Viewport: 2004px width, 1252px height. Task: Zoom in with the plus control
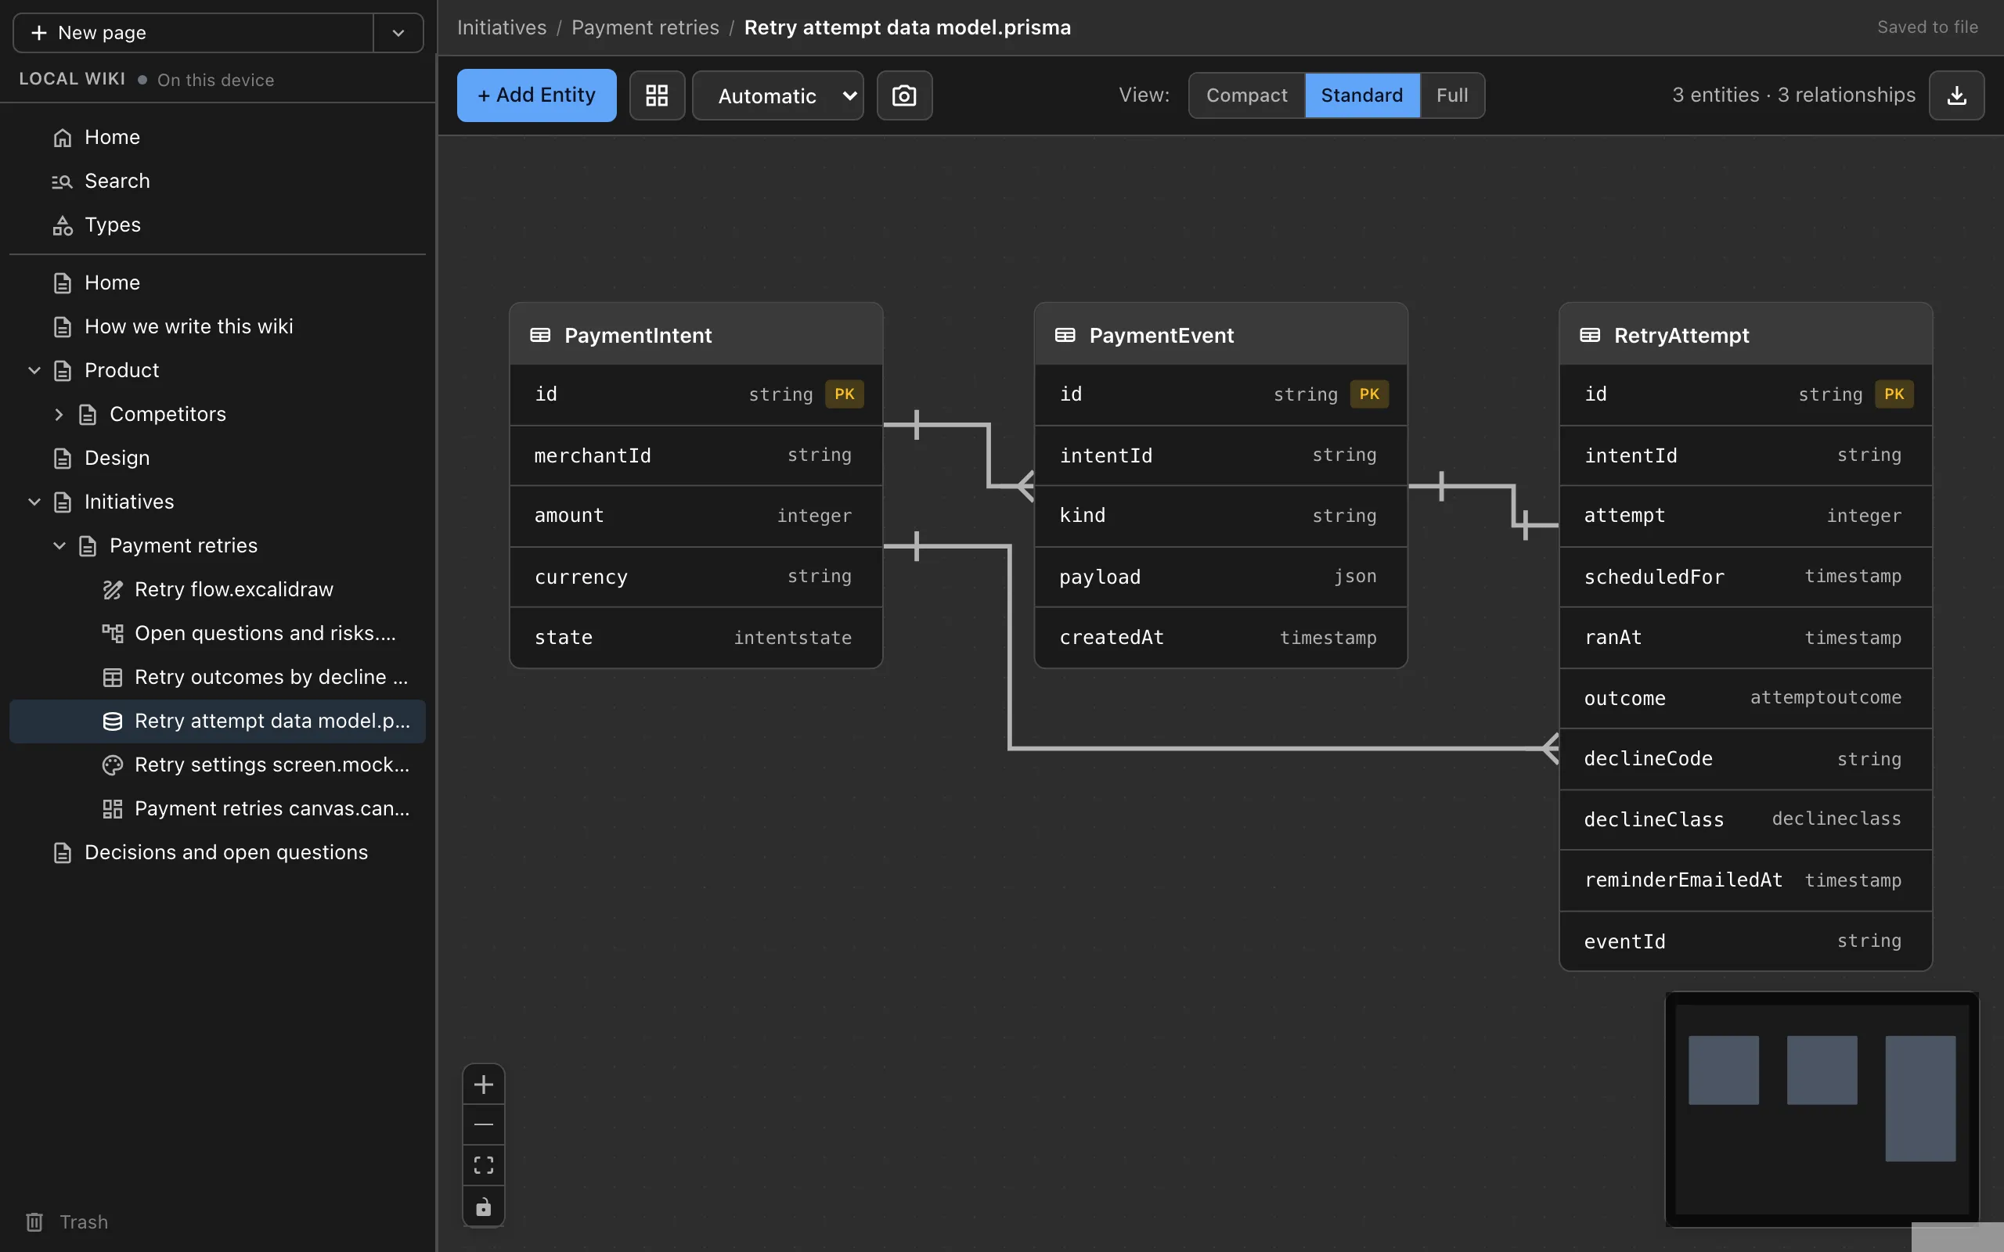[x=484, y=1084]
